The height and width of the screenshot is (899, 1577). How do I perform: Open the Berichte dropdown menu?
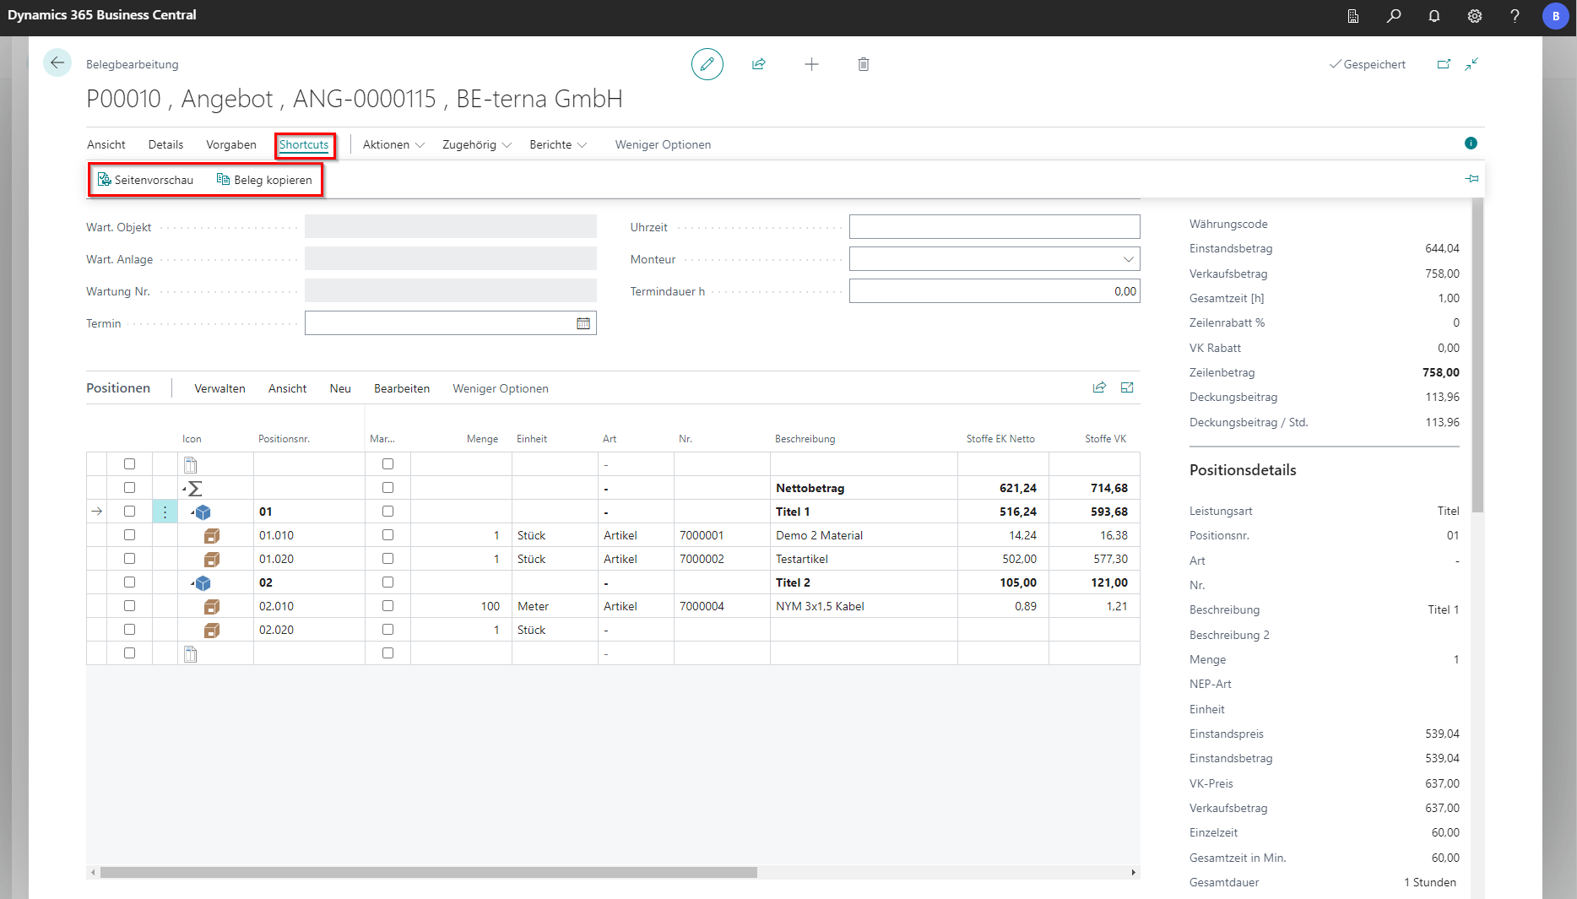coord(557,145)
